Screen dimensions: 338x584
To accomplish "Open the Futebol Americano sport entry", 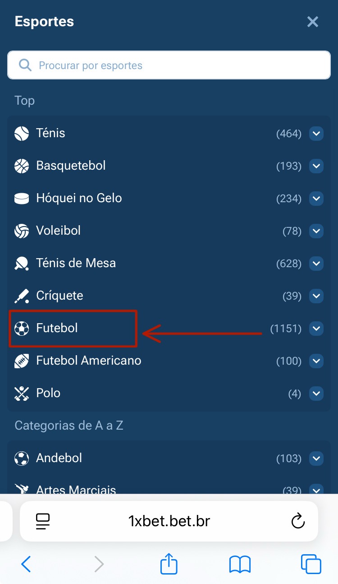I will pyautogui.click(x=89, y=361).
